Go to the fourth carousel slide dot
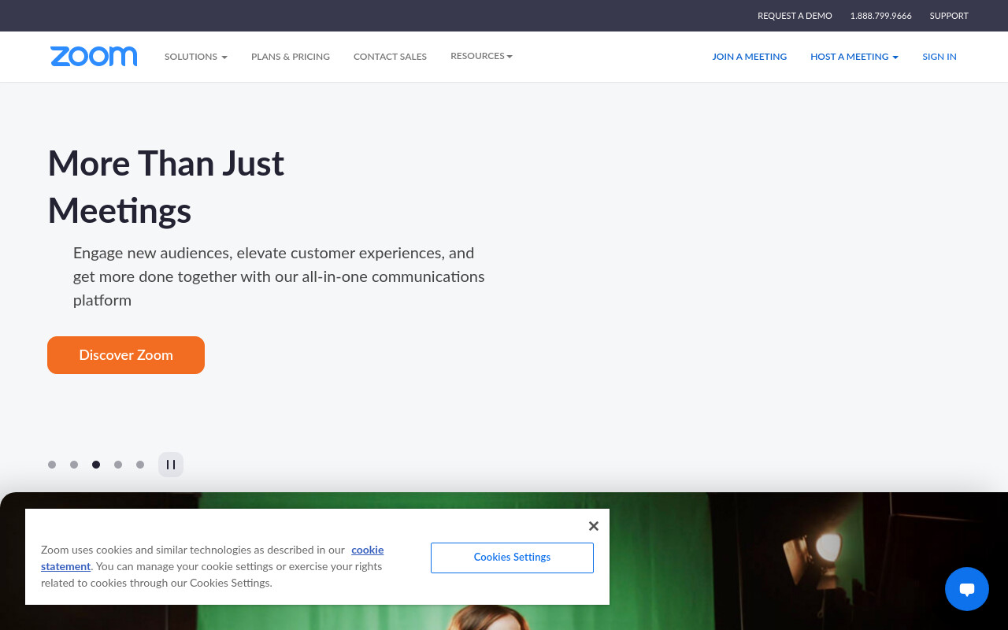The image size is (1008, 630). click(118, 465)
